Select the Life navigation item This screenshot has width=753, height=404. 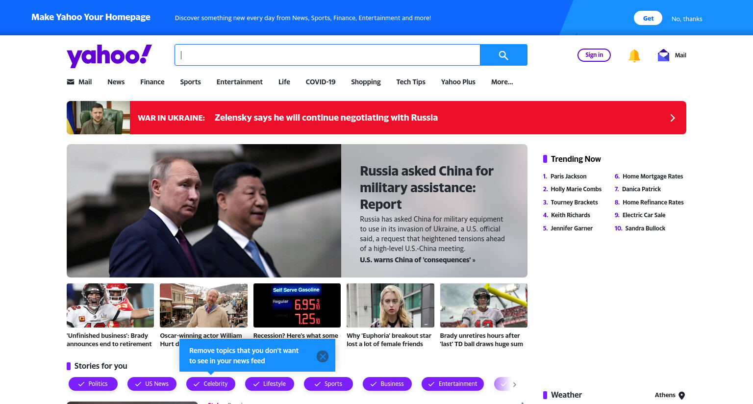(x=284, y=82)
